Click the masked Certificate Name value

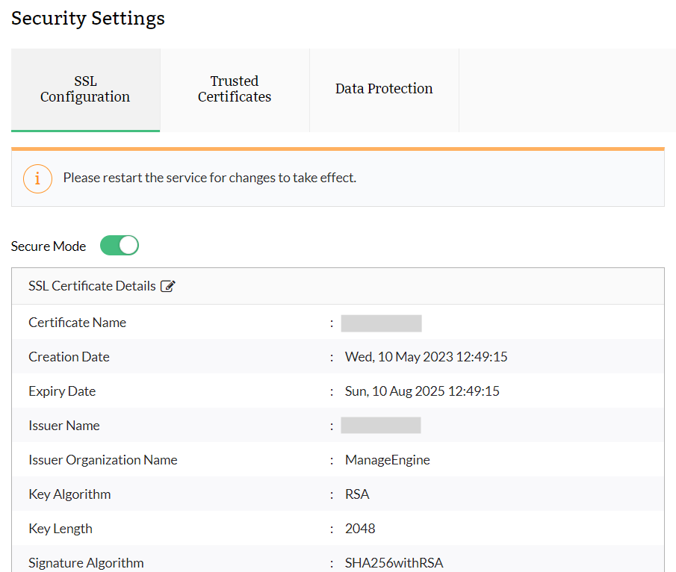tap(381, 323)
